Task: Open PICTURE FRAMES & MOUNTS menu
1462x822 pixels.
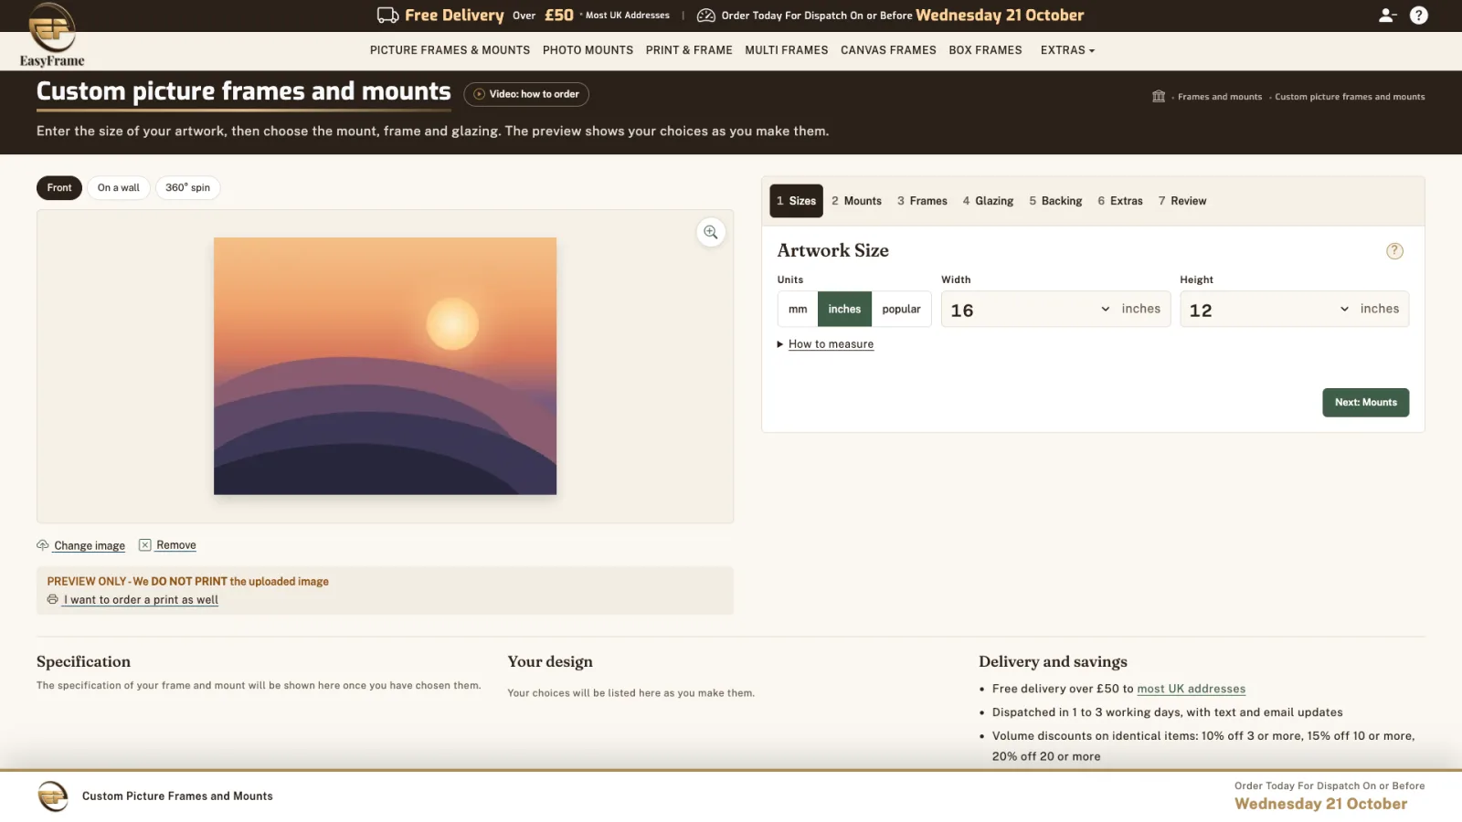Action: pyautogui.click(x=450, y=50)
